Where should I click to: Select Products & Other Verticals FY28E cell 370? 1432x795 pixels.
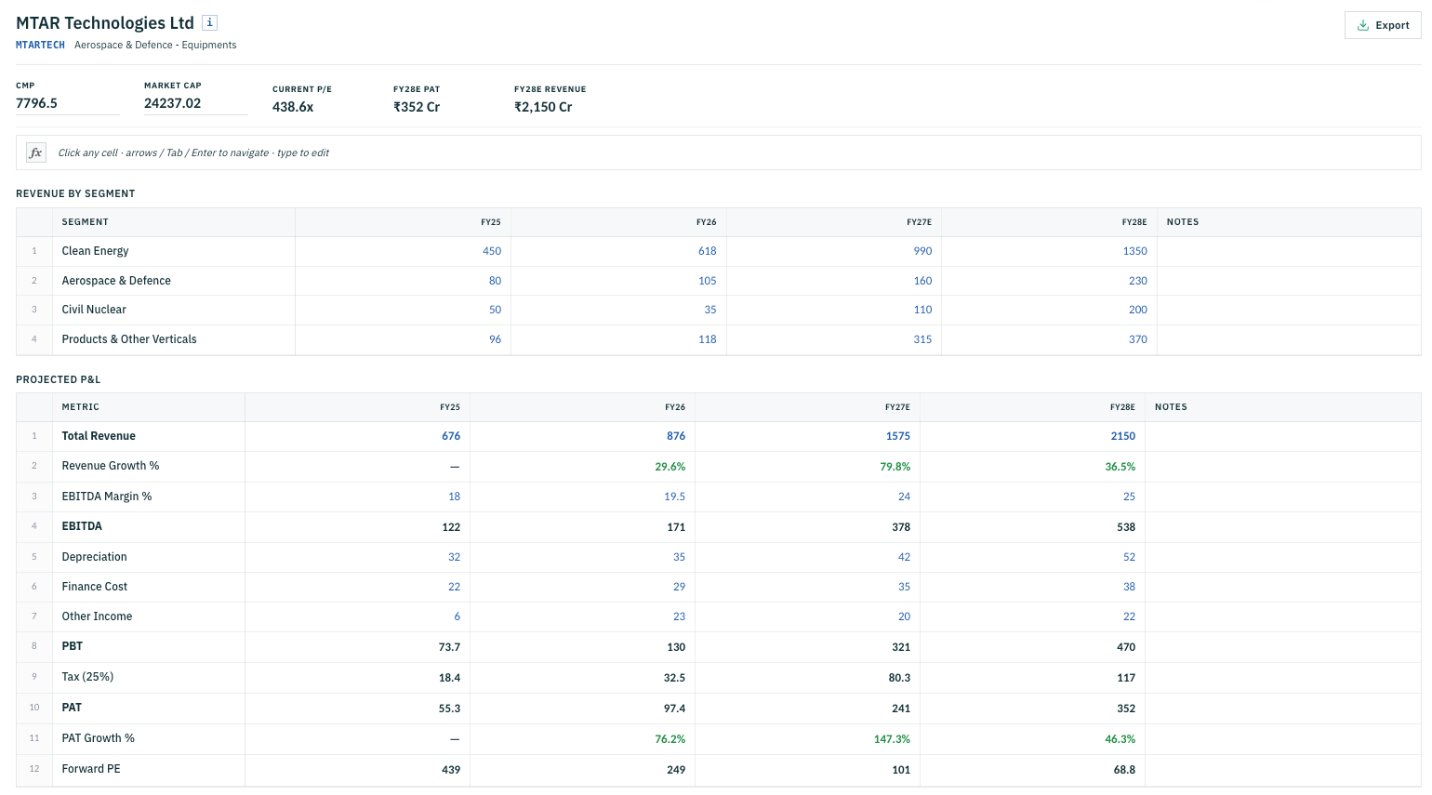[x=1050, y=339]
